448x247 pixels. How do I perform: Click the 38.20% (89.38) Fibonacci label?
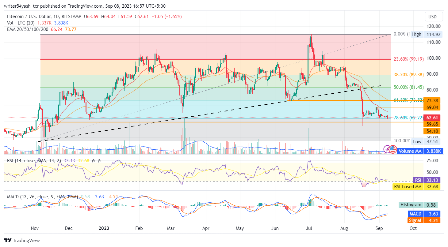pos(408,74)
